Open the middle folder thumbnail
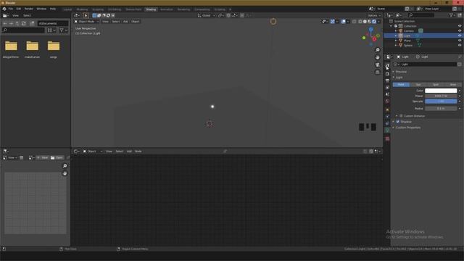Image resolution: width=464 pixels, height=261 pixels. (x=32, y=46)
